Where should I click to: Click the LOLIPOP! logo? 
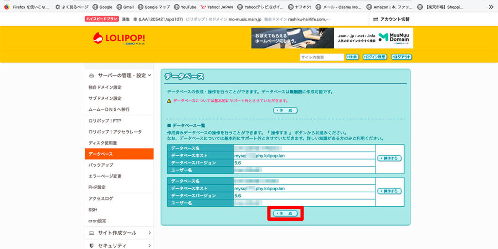[119, 38]
